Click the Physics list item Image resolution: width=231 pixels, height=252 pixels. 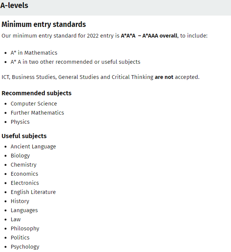coord(20,122)
